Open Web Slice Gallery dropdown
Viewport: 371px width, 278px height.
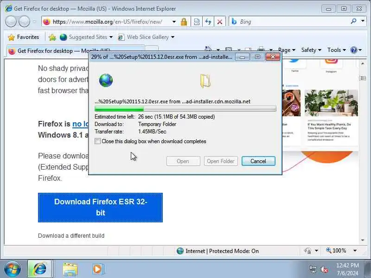tap(146, 37)
